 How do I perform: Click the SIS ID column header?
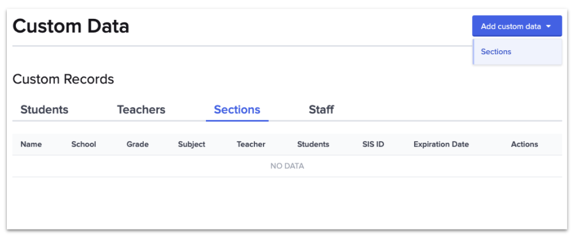[x=373, y=144]
